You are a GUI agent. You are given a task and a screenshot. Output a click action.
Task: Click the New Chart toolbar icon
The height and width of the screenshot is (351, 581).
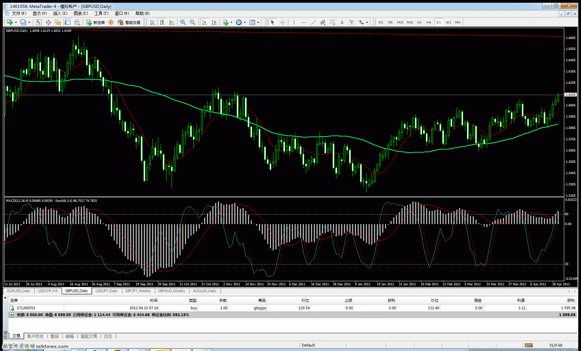(x=10, y=22)
